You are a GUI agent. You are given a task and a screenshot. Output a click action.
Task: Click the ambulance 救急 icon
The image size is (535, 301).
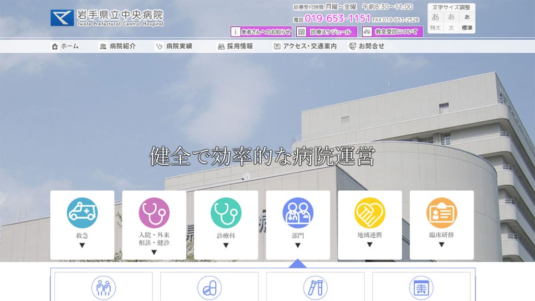pyautogui.click(x=82, y=213)
